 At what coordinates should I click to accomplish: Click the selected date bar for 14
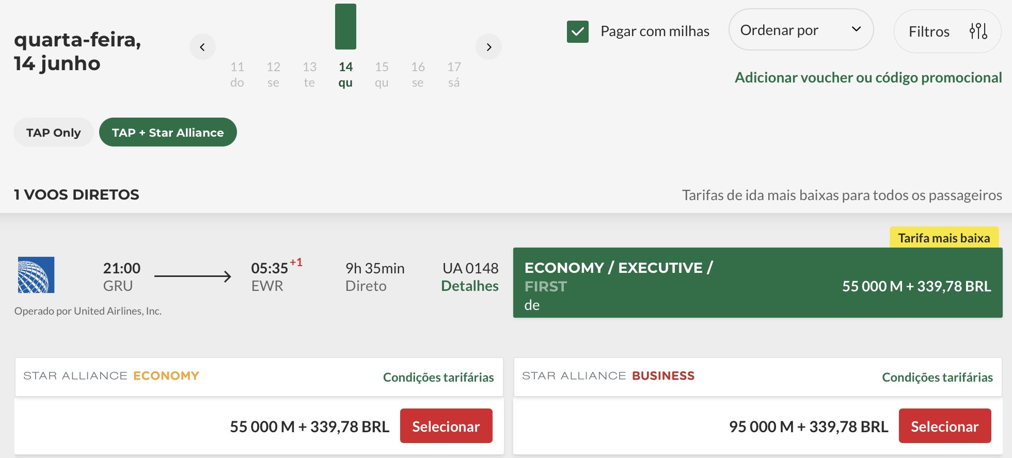pos(345,26)
